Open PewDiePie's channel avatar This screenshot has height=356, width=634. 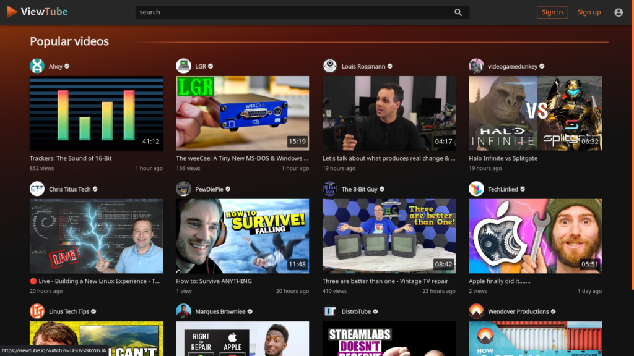coord(183,189)
